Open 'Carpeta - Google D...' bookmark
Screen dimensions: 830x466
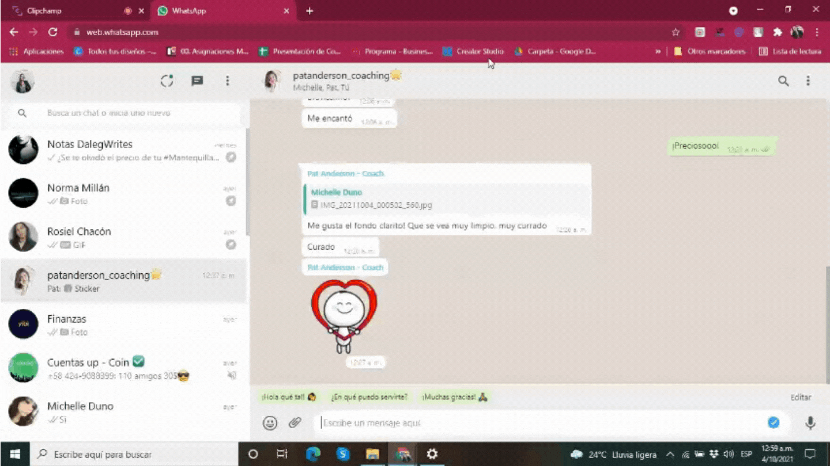click(x=555, y=51)
